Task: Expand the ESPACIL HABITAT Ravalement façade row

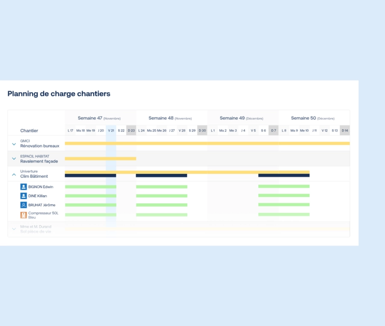Action: click(x=13, y=159)
